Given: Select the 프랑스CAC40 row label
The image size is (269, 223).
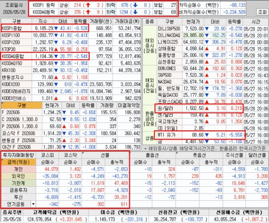Looking at the screenshot, I should (x=170, y=102).
